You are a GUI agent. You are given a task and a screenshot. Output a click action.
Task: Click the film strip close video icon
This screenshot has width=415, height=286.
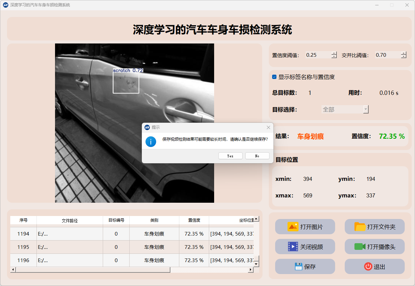tap(293, 247)
